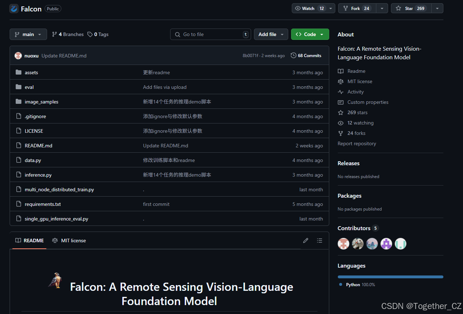Open the Add file dropdown
Screen dimensions: 463x314
(x=271, y=34)
